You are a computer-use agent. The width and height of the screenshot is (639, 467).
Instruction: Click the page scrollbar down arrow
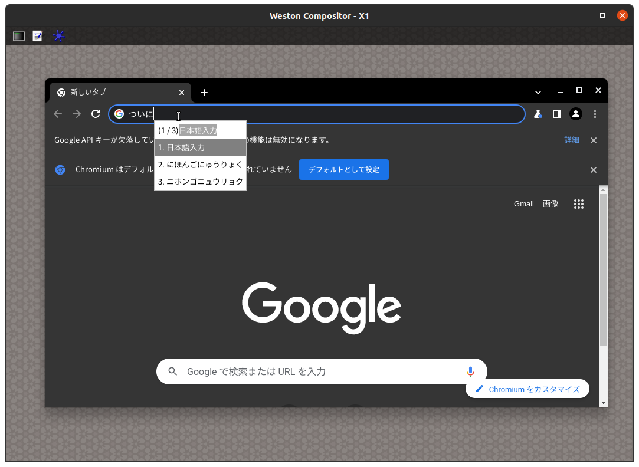pos(603,403)
